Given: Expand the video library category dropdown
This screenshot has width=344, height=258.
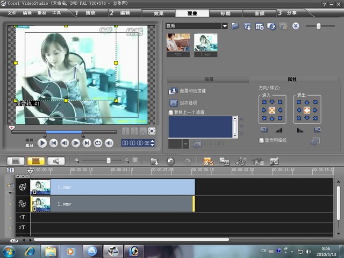Looking at the screenshot, I should (x=225, y=26).
